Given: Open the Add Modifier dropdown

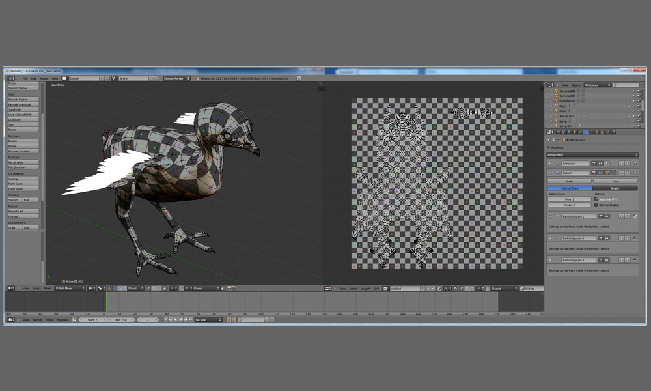Looking at the screenshot, I should tap(592, 155).
